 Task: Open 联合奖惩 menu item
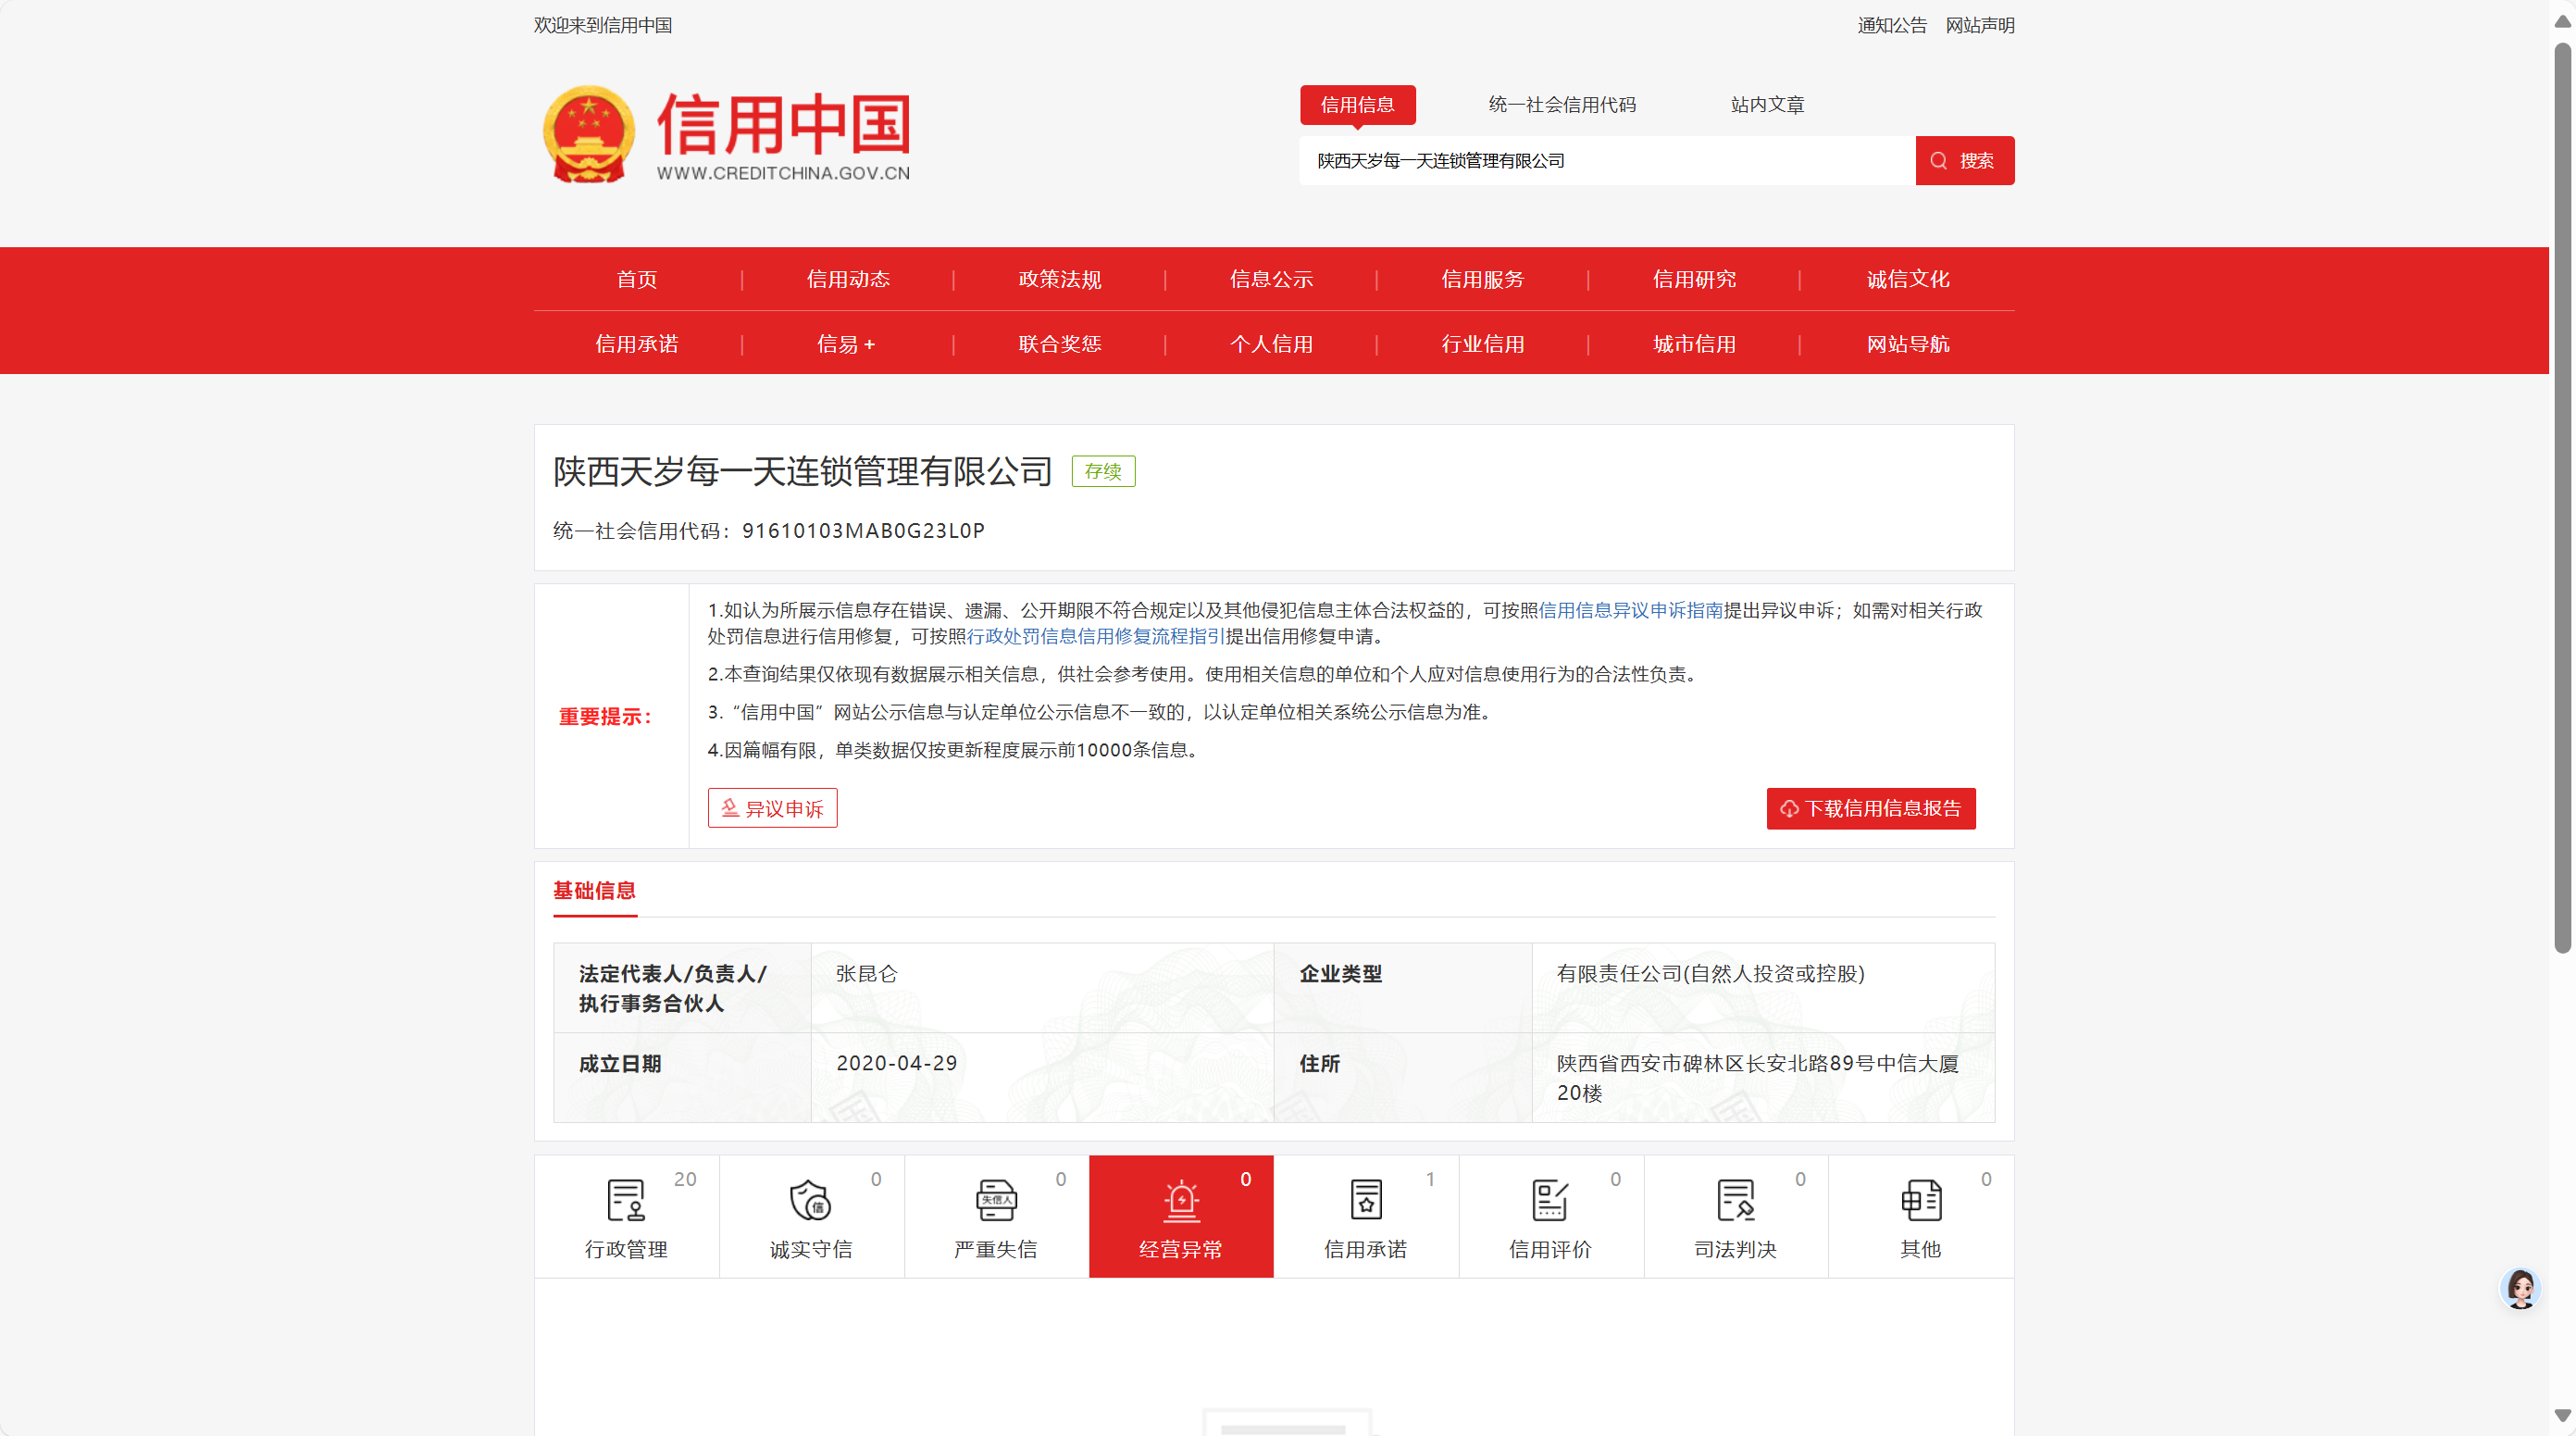click(1060, 344)
